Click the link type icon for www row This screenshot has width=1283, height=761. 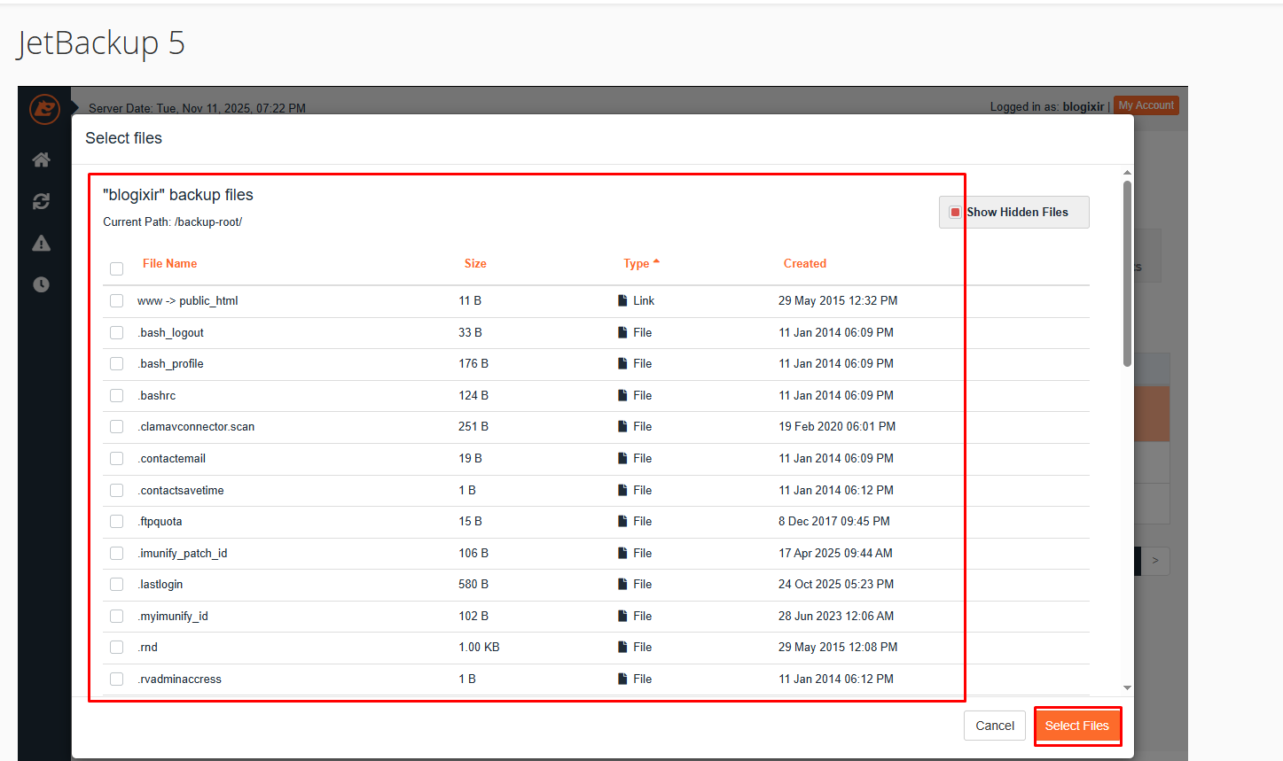point(622,300)
